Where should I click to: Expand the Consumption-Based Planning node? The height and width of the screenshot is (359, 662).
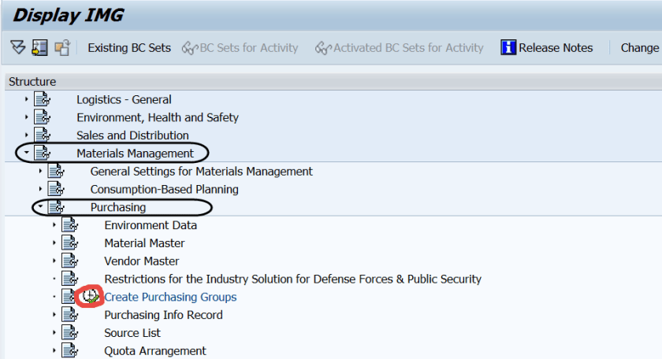[40, 190]
